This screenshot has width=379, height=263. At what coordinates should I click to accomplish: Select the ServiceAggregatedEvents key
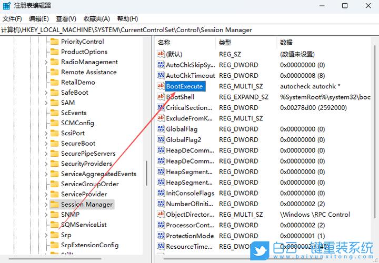click(x=98, y=174)
